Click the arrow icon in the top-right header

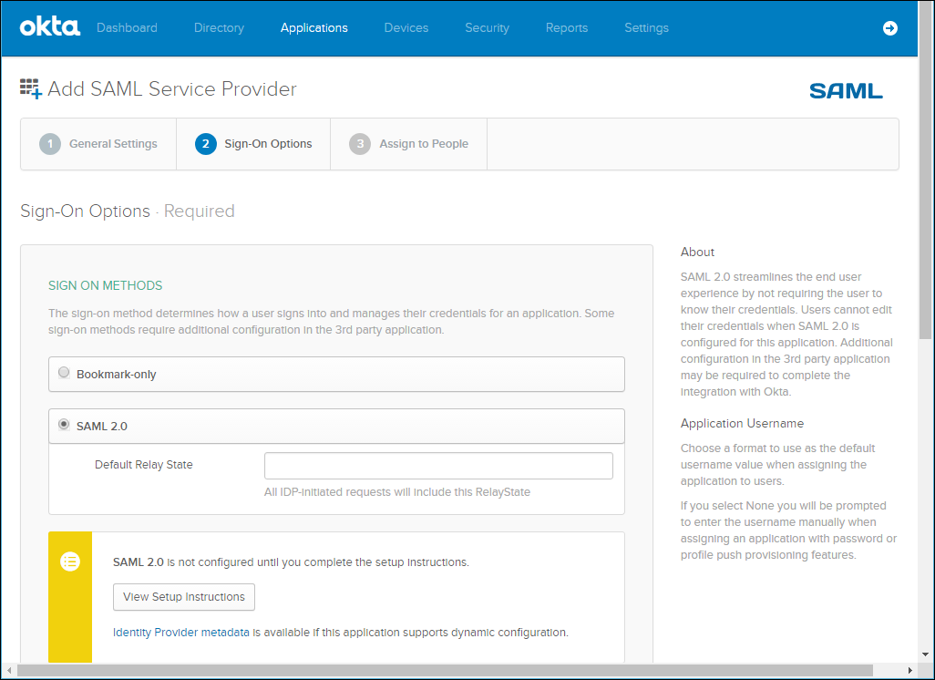pos(889,28)
